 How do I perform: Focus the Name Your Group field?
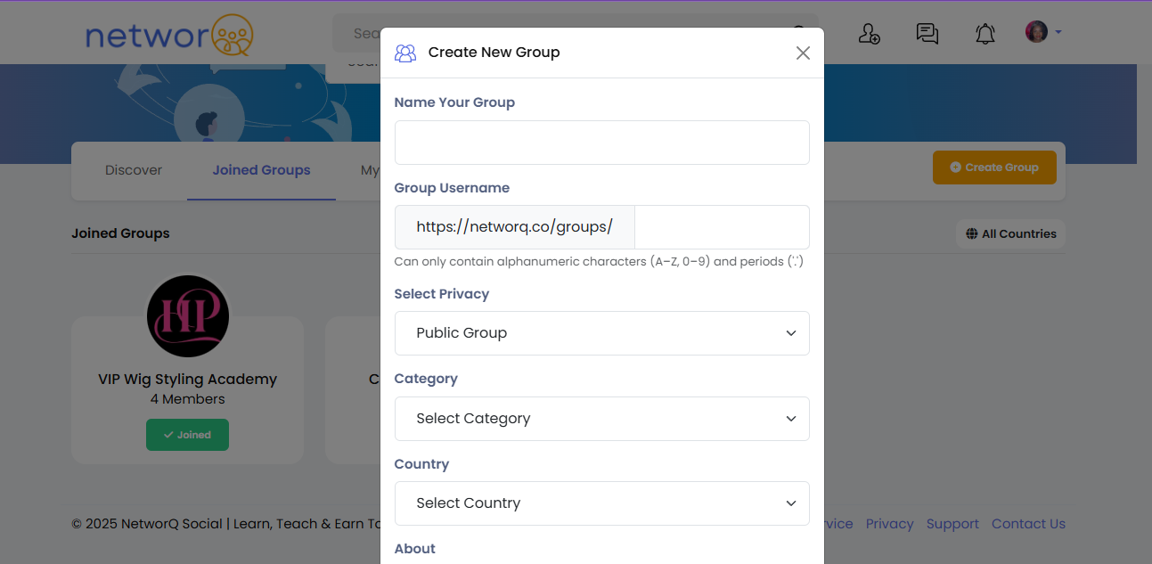coord(601,143)
